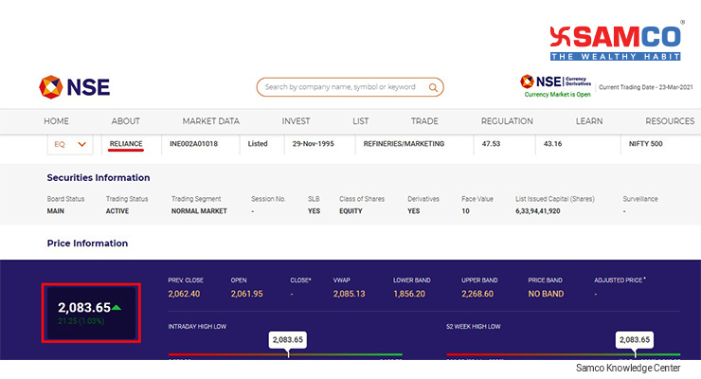Open the HOME menu
The height and width of the screenshot is (379, 701).
point(56,121)
